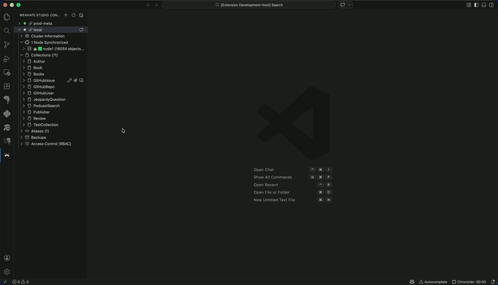Open the Explorer view in activity bar
Image resolution: width=498 pixels, height=285 pixels.
point(7,17)
